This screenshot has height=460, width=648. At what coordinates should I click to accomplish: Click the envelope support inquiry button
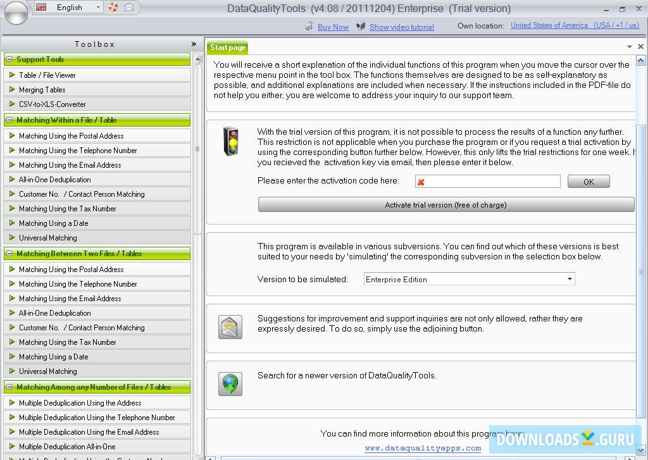tap(230, 327)
